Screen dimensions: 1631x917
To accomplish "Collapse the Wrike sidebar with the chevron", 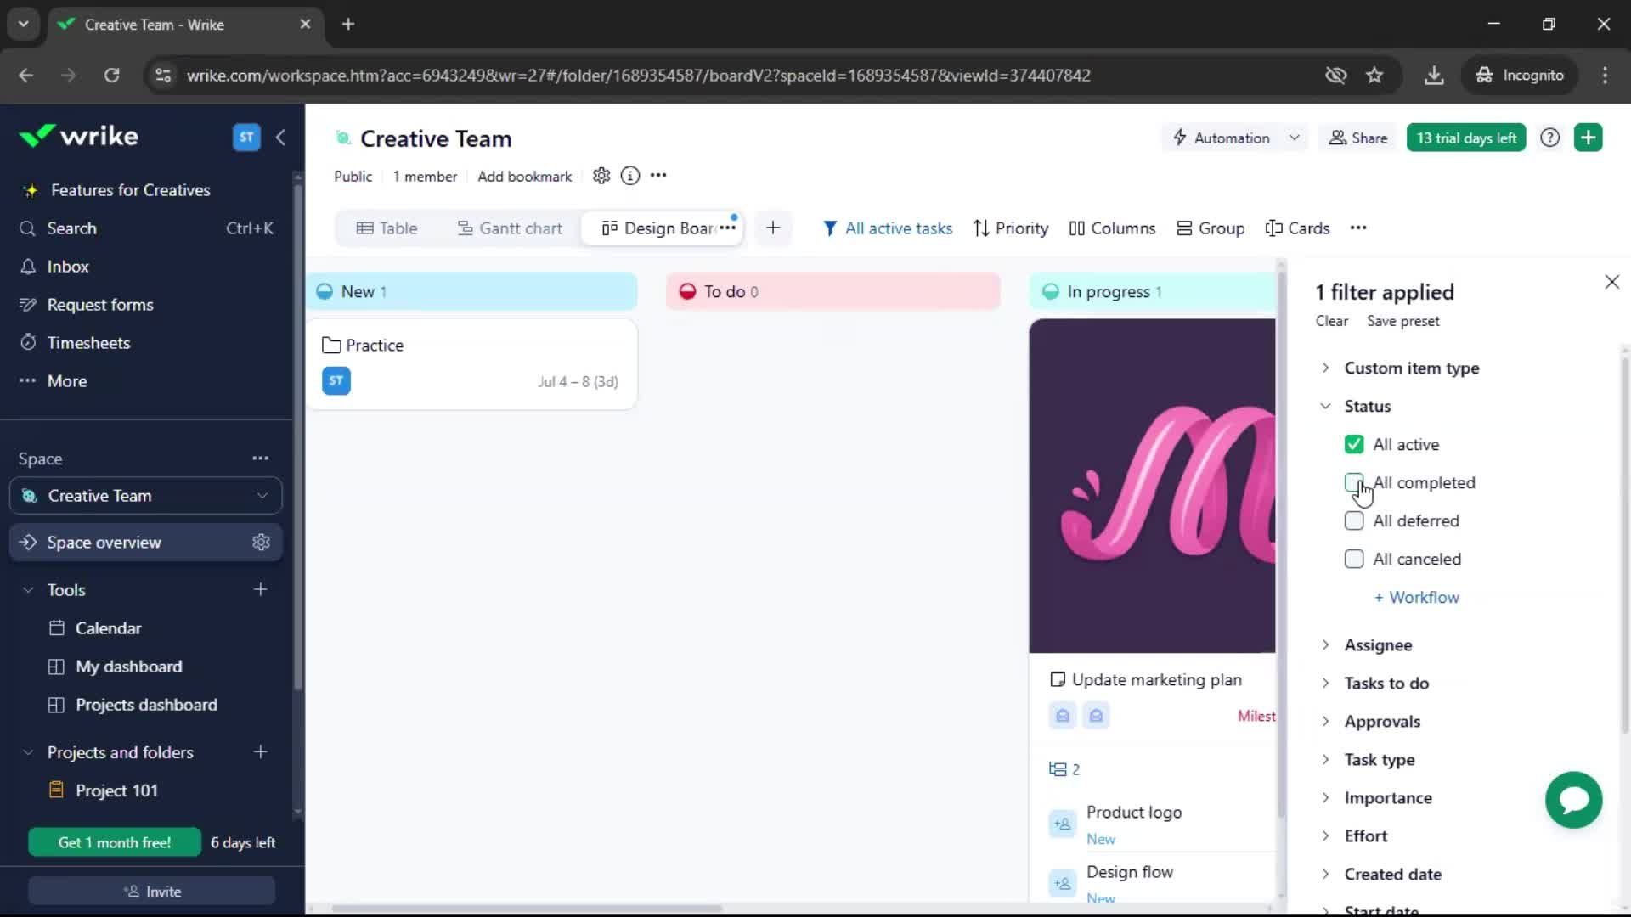I will [280, 137].
